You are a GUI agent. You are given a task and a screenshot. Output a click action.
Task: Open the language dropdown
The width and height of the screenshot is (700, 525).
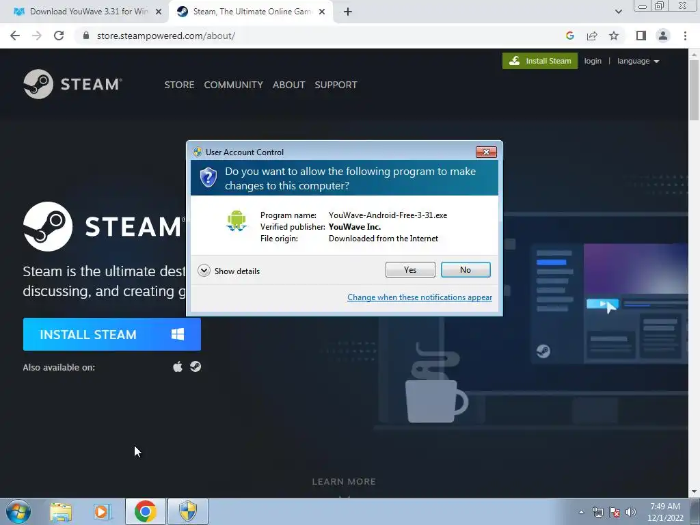[638, 61]
